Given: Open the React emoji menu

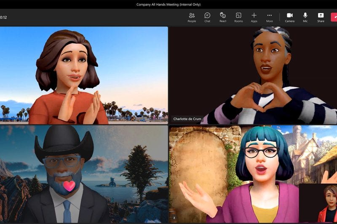Looking at the screenshot, I should [x=223, y=17].
